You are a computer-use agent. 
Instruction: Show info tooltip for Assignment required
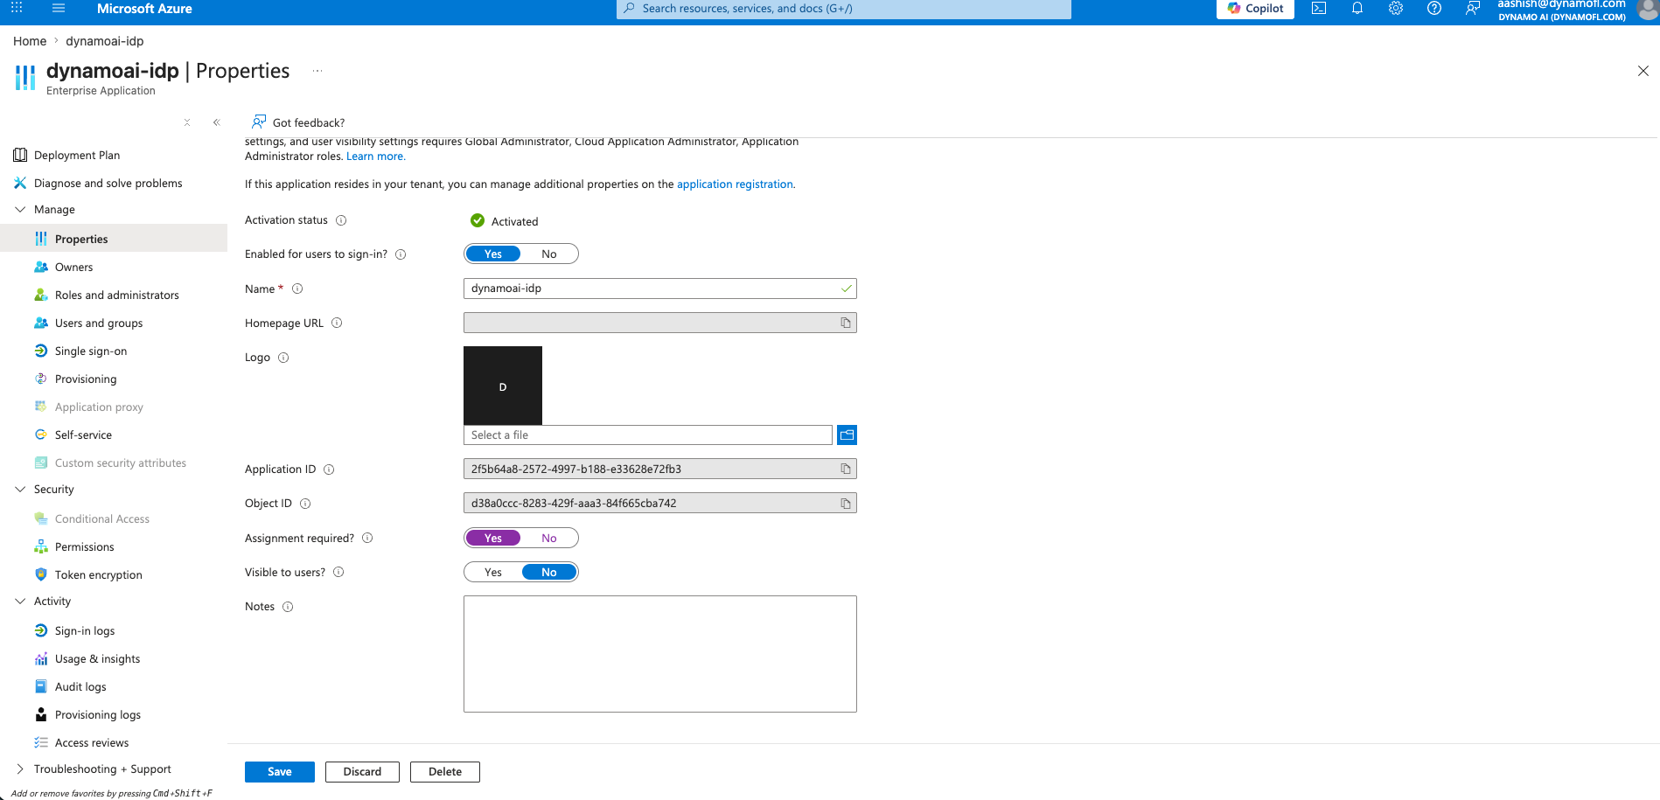(x=367, y=538)
